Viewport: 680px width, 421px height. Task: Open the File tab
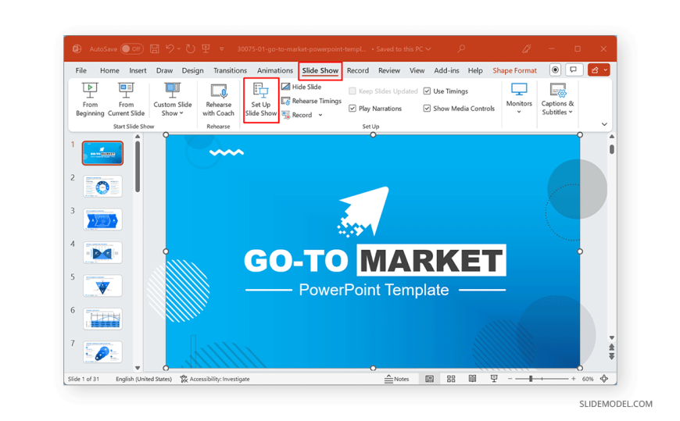click(x=81, y=70)
